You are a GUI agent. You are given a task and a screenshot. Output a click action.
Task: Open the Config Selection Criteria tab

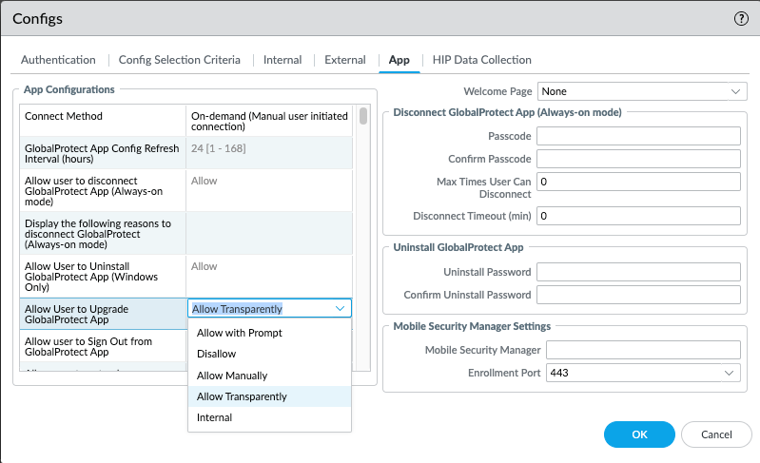click(x=179, y=60)
